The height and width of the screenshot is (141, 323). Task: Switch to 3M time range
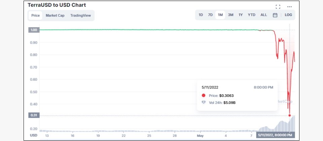pos(231,15)
